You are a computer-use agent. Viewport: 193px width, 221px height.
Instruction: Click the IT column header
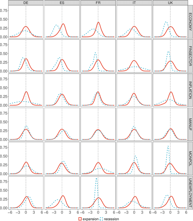(x=134, y=3)
